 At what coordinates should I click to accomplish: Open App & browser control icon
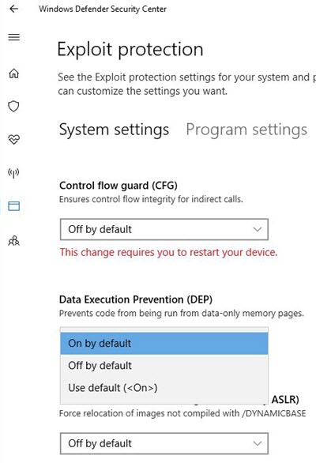click(14, 205)
